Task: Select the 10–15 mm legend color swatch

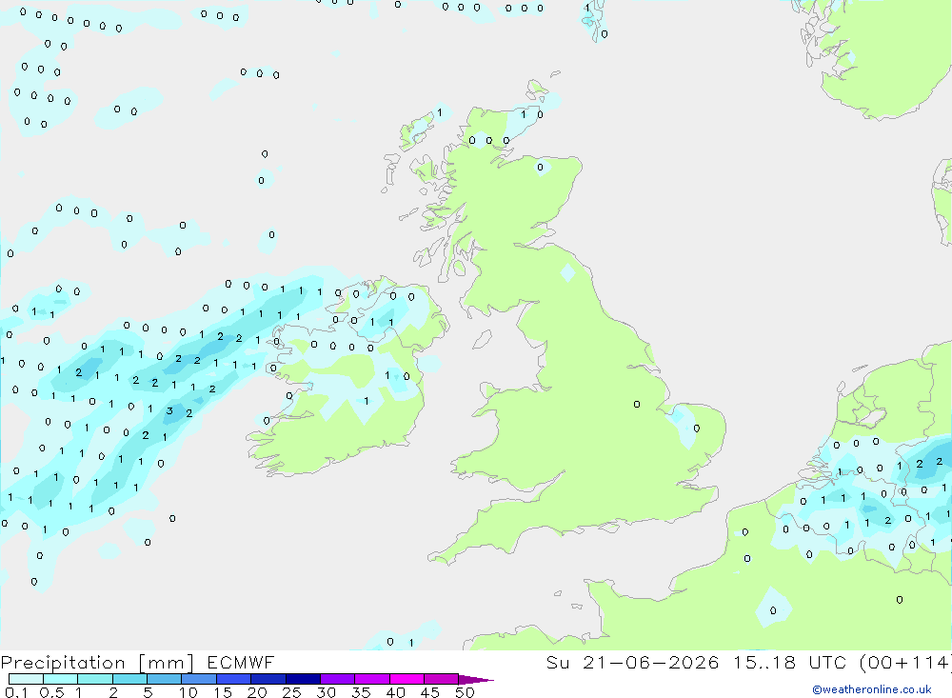Action: point(199,679)
